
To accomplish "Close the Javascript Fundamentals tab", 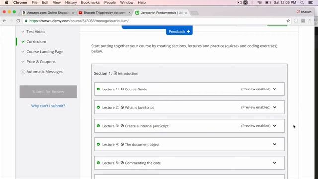I will click(x=186, y=13).
